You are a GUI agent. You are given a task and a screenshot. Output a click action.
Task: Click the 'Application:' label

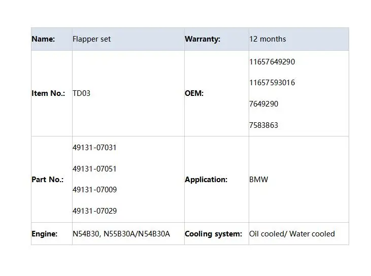coord(206,180)
